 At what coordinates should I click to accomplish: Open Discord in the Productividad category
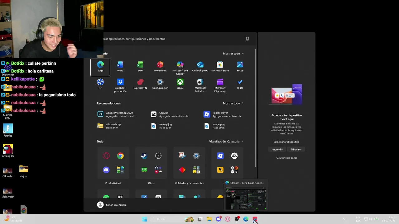pyautogui.click(x=106, y=170)
